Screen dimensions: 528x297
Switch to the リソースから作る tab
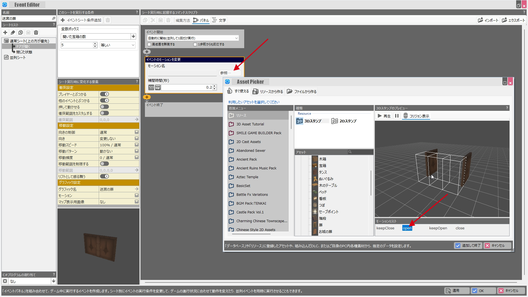click(x=268, y=91)
